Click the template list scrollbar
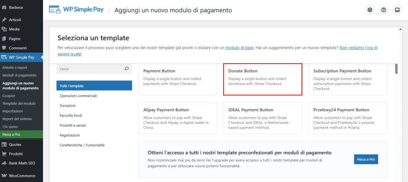 [x=396, y=69]
